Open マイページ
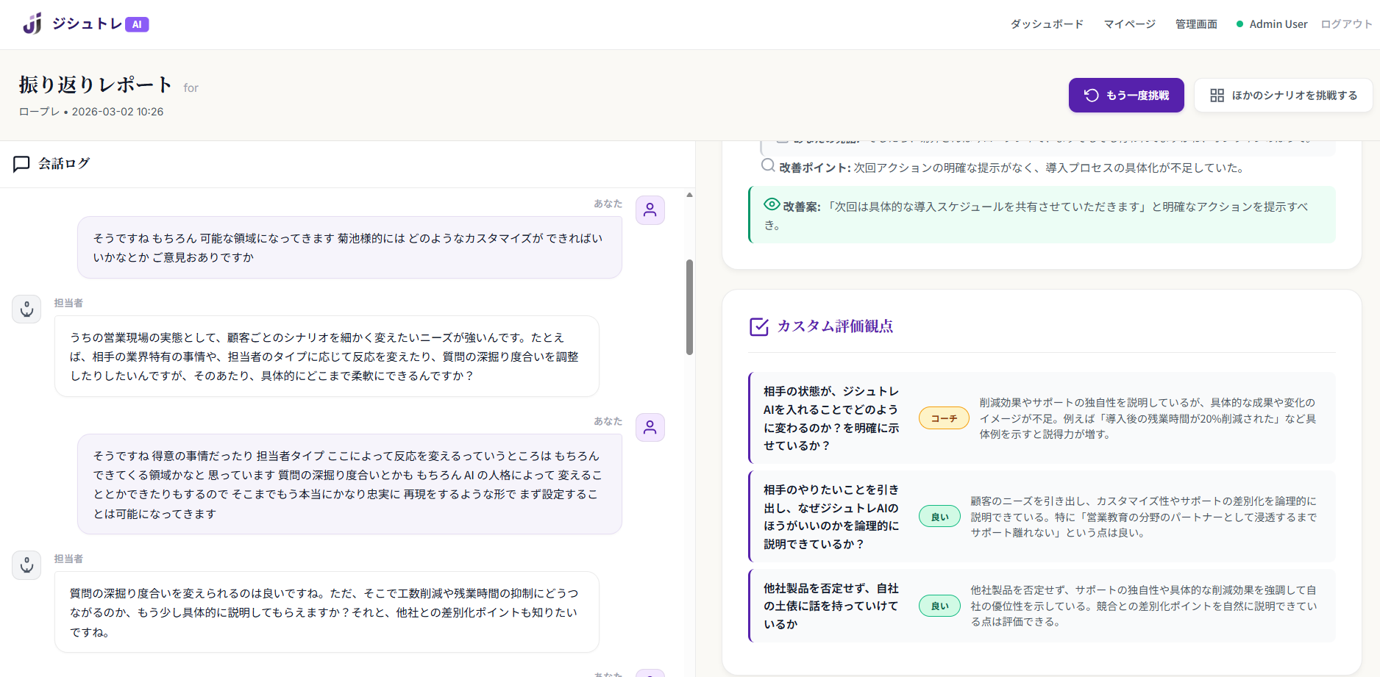The width and height of the screenshot is (1380, 677). [x=1129, y=24]
